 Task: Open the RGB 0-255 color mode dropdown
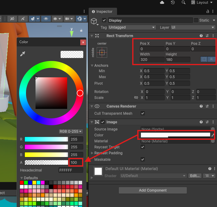pos(71,131)
